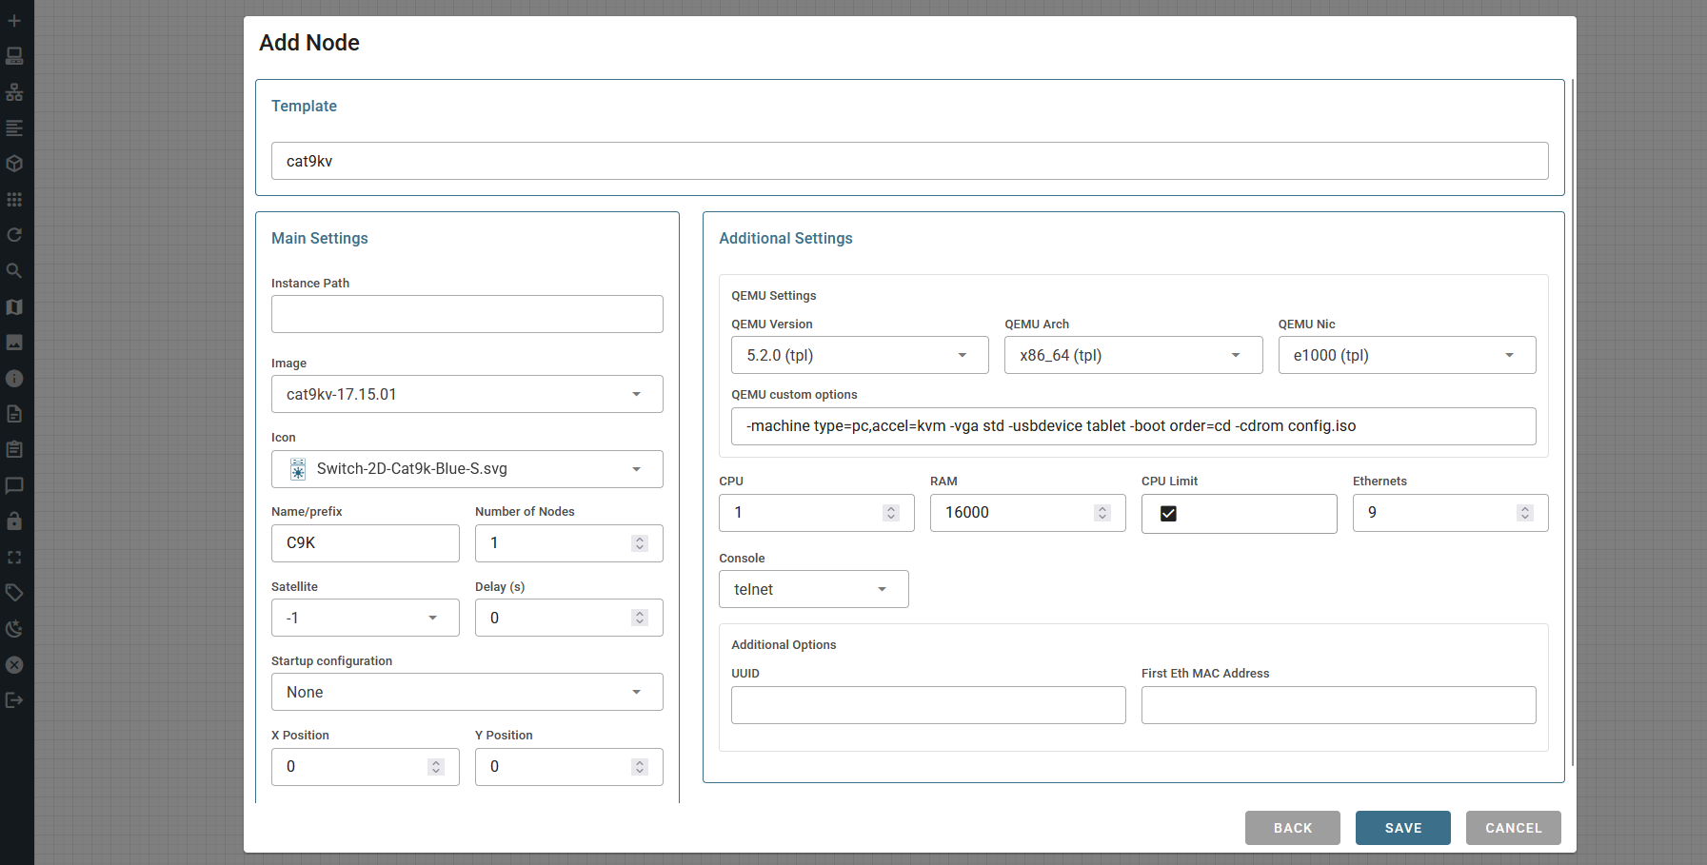The height and width of the screenshot is (865, 1707).
Task: Toggle night mode moon icon
Action: click(14, 629)
